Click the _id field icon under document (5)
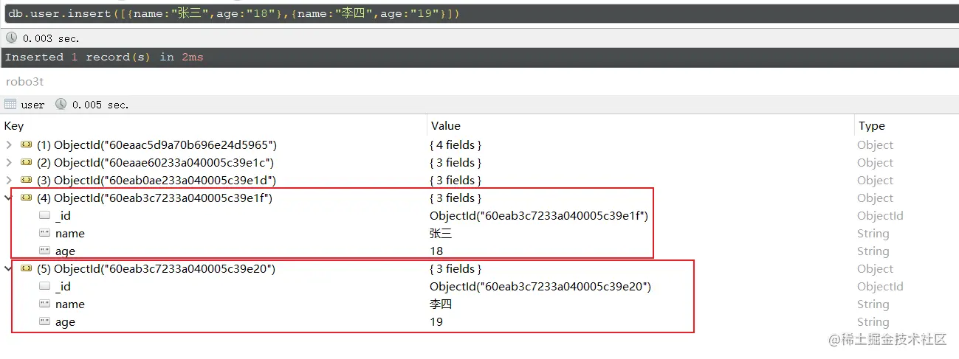Image resolution: width=959 pixels, height=359 pixels. pyautogui.click(x=44, y=287)
